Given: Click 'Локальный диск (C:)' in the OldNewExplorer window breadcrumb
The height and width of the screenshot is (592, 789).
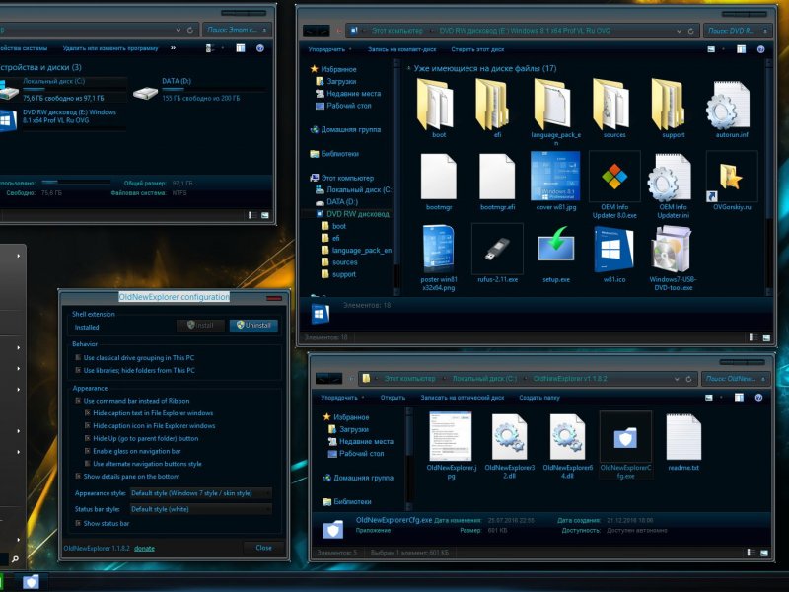Looking at the screenshot, I should (x=484, y=379).
